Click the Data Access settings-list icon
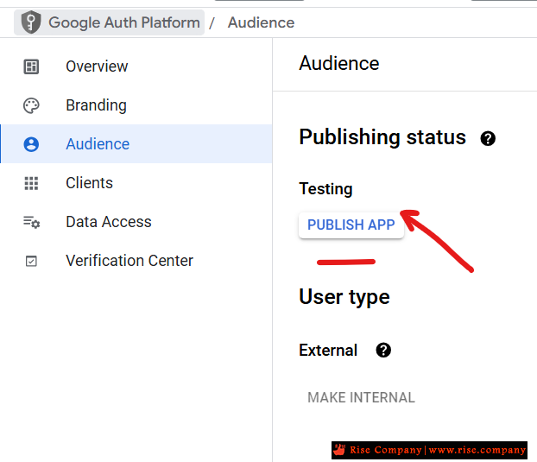This screenshot has height=462, width=537. [31, 222]
